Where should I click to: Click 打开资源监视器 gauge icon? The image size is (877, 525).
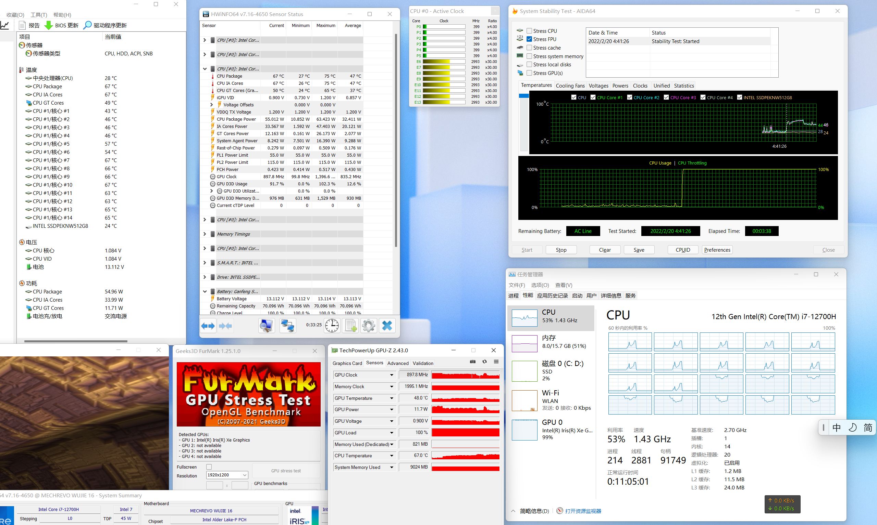click(x=559, y=511)
